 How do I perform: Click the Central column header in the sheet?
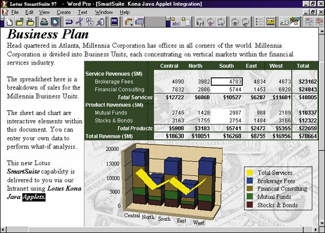pyautogui.click(x=169, y=66)
